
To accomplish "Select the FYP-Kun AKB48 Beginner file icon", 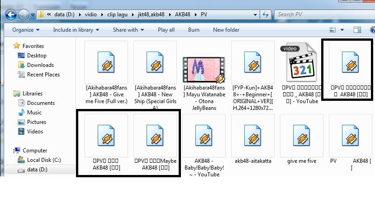I will click(x=252, y=62).
